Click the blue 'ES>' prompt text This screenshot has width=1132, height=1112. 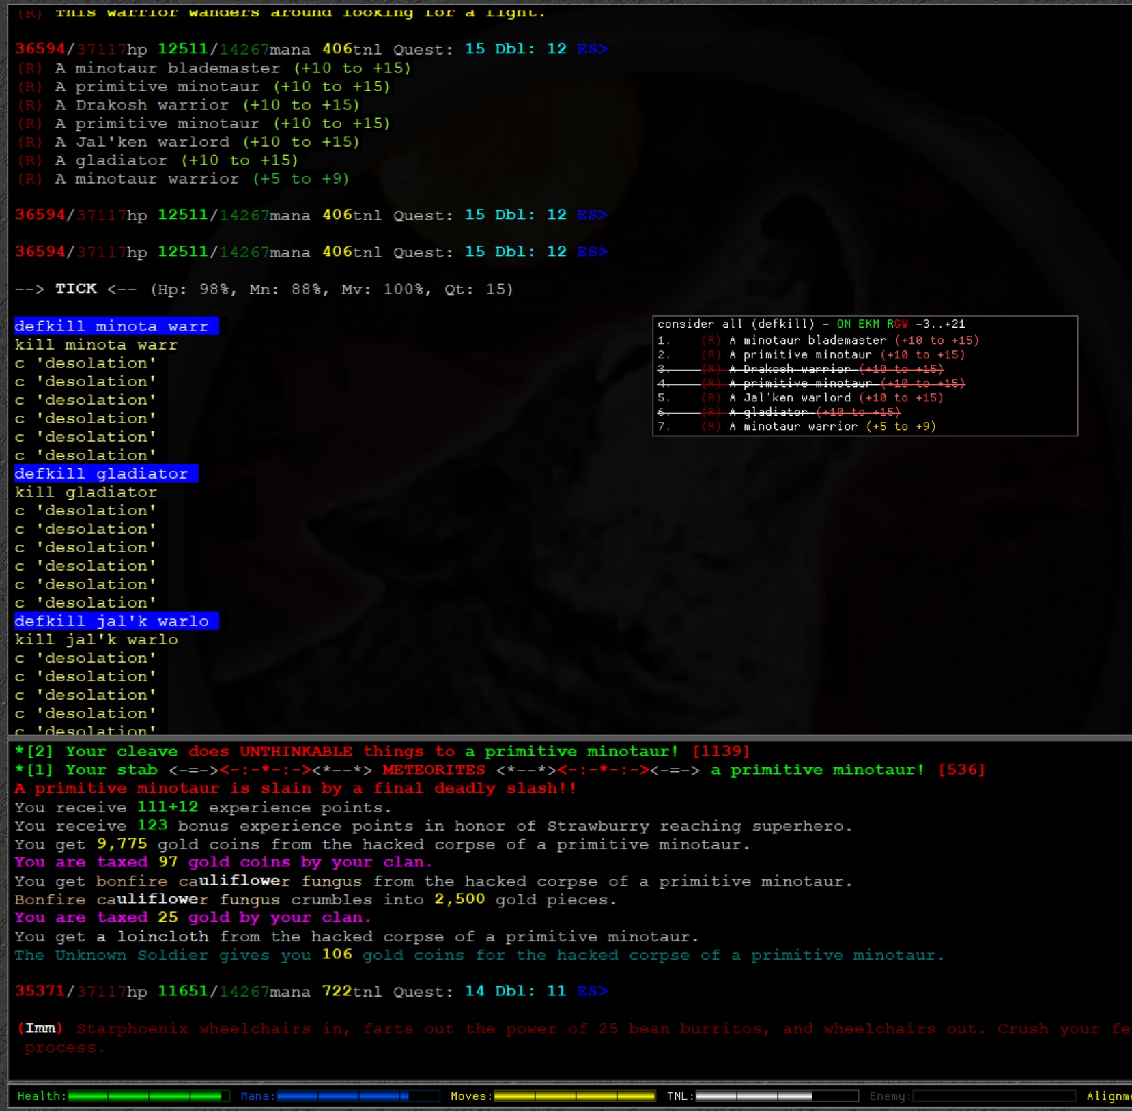pyautogui.click(x=591, y=48)
